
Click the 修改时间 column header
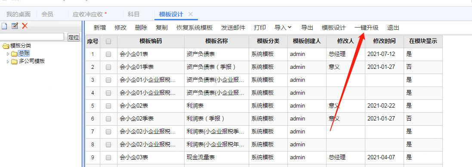[x=384, y=41]
